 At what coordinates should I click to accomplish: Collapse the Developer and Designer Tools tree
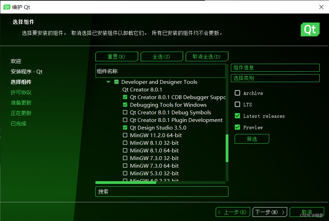click(108, 82)
